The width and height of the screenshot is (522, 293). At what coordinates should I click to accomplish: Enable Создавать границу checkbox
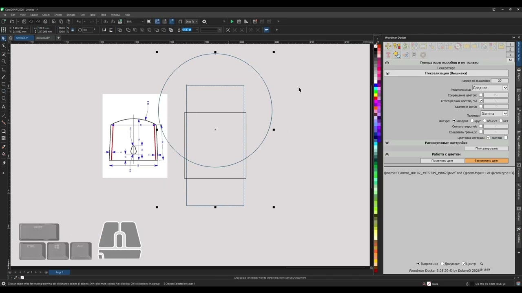tap(481, 132)
